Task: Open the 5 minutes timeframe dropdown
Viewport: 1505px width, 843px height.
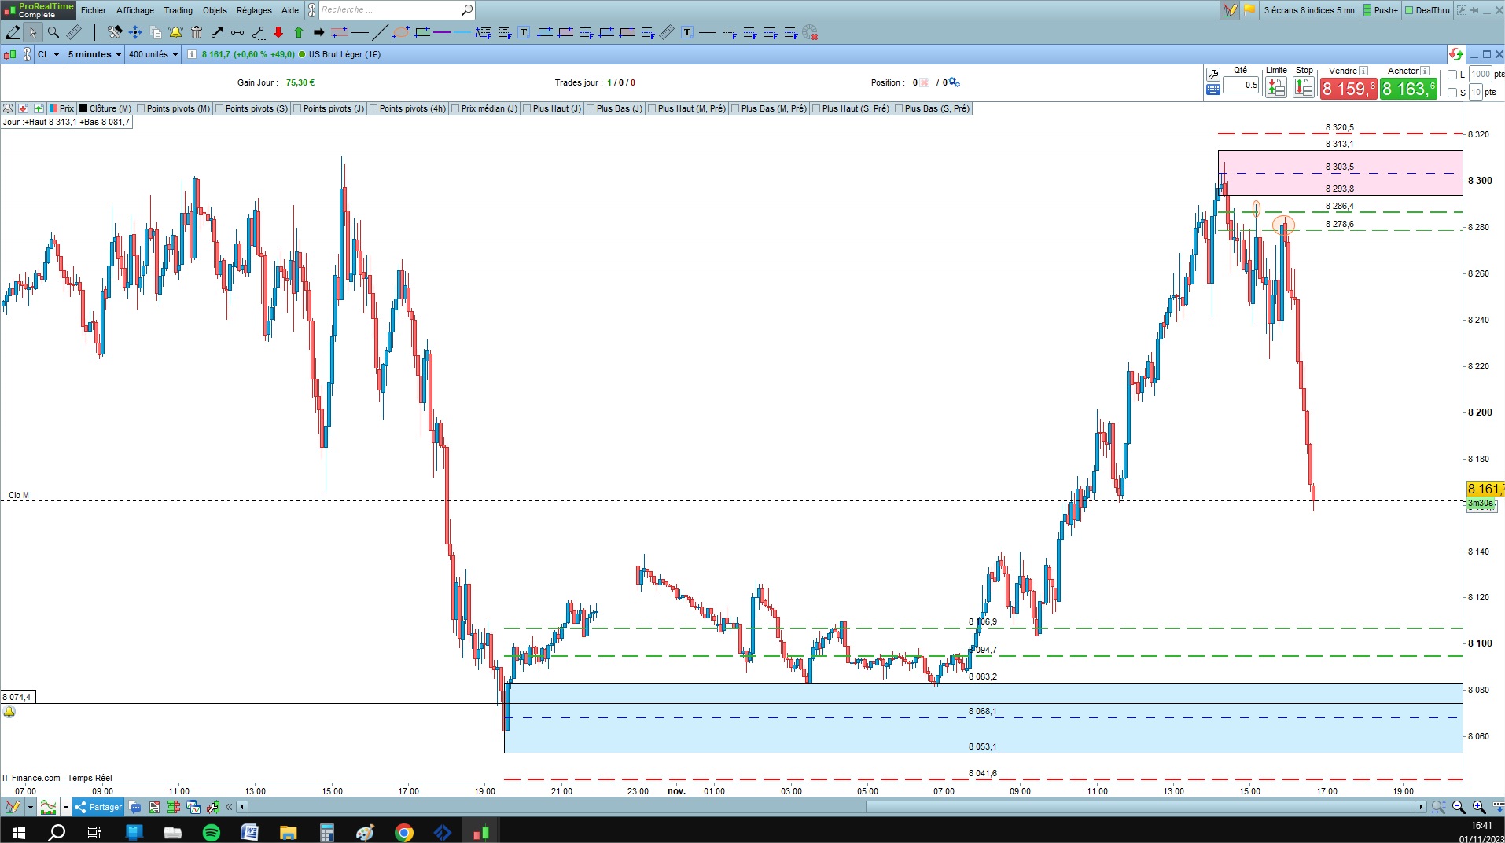Action: tap(94, 54)
